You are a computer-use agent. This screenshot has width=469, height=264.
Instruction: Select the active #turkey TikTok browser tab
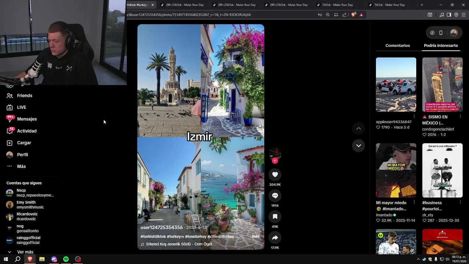click(137, 5)
